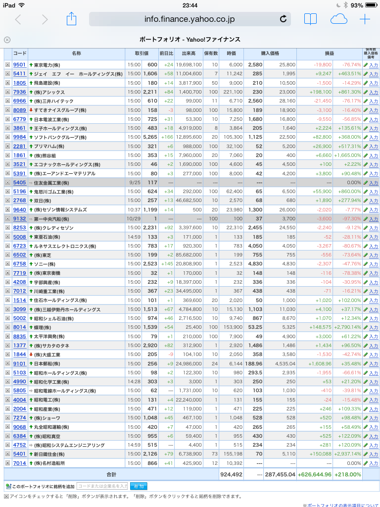Click pencil edit icon in 新日鐵住金 row

click(366, 455)
